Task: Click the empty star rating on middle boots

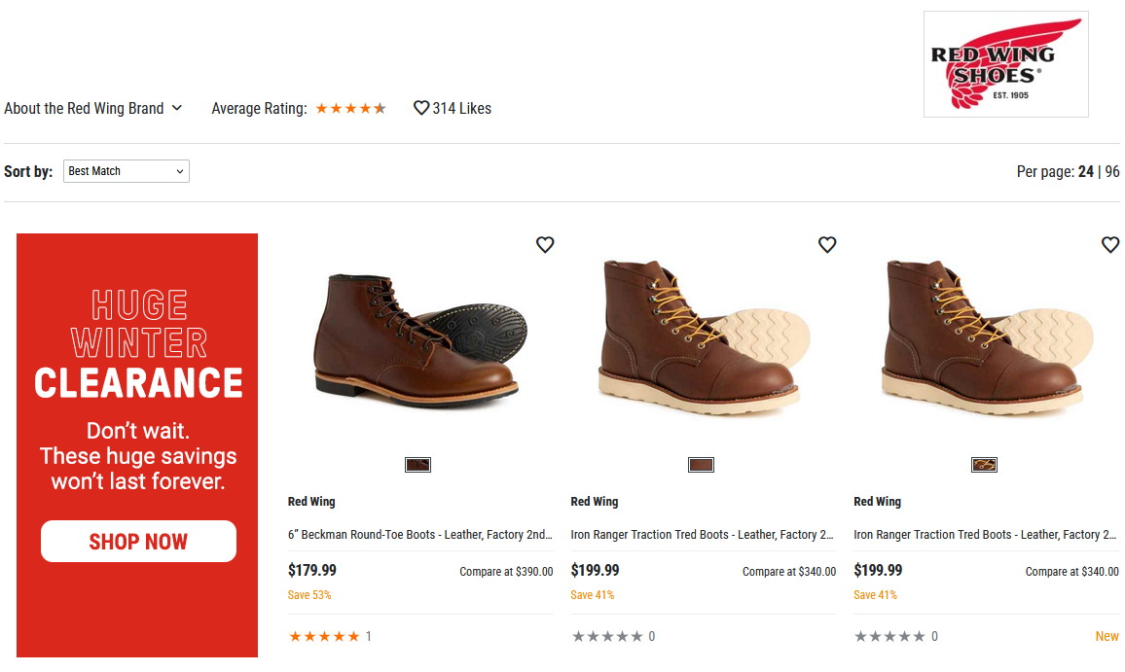Action: (607, 636)
